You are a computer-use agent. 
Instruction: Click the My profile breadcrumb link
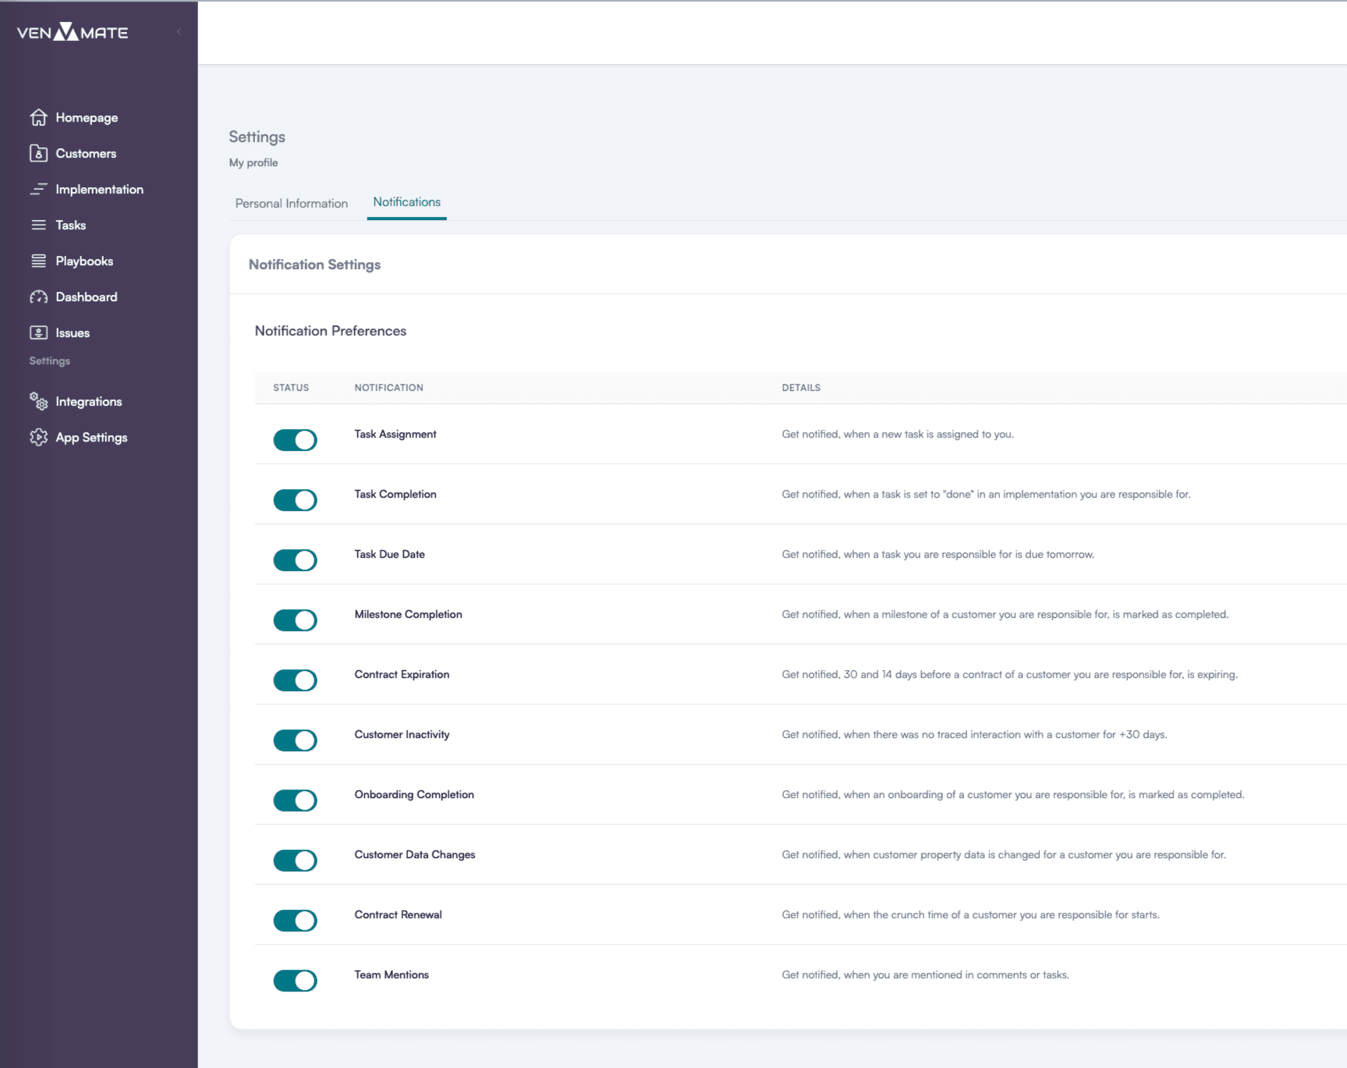pyautogui.click(x=253, y=162)
